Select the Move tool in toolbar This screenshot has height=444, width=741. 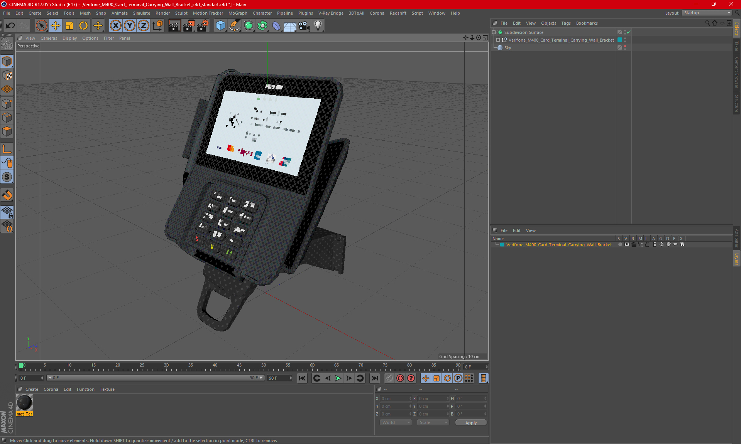56,26
